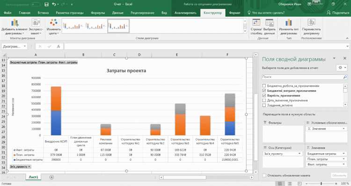This screenshot has width=351, height=186.
Task: Switch to the Вставка ribbon tab
Action: pyautogui.click(x=43, y=13)
